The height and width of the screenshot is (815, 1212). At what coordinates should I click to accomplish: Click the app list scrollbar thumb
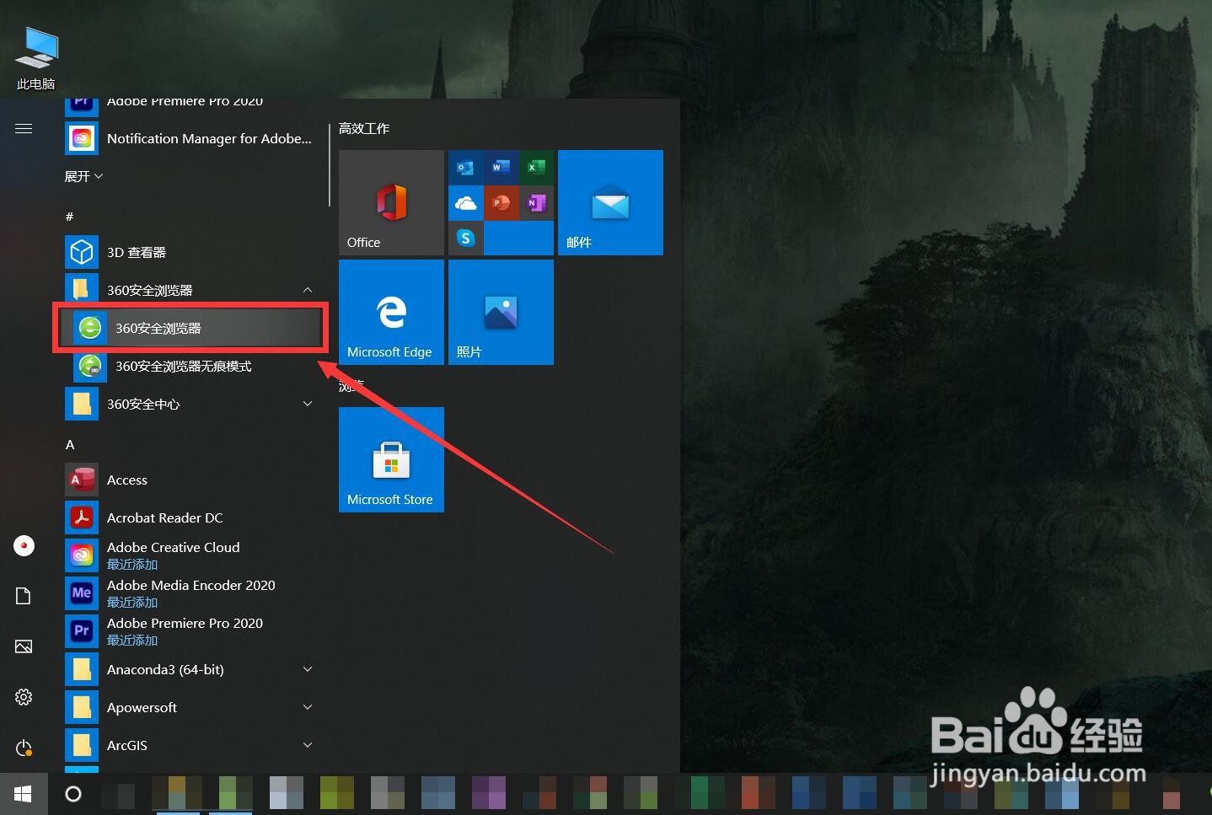pyautogui.click(x=329, y=165)
